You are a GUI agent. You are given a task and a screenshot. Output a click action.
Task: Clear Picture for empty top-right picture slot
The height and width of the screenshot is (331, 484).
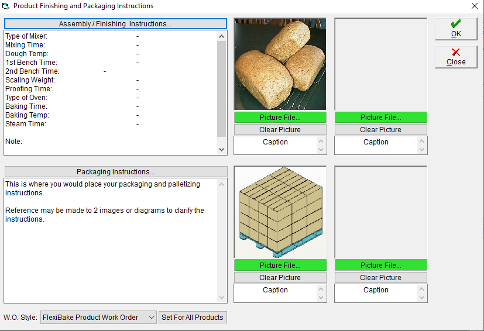[x=380, y=130]
